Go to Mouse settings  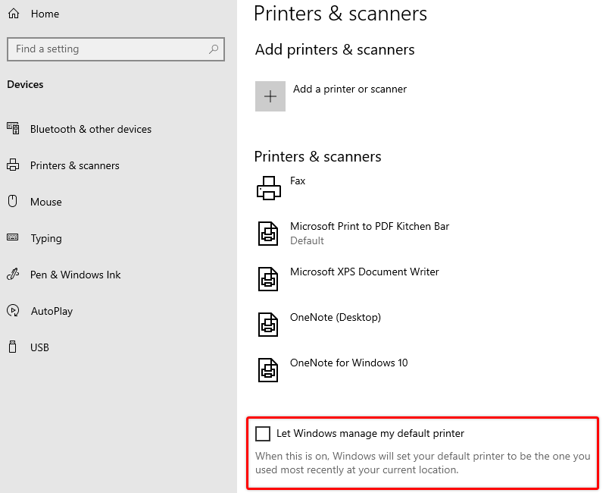46,202
